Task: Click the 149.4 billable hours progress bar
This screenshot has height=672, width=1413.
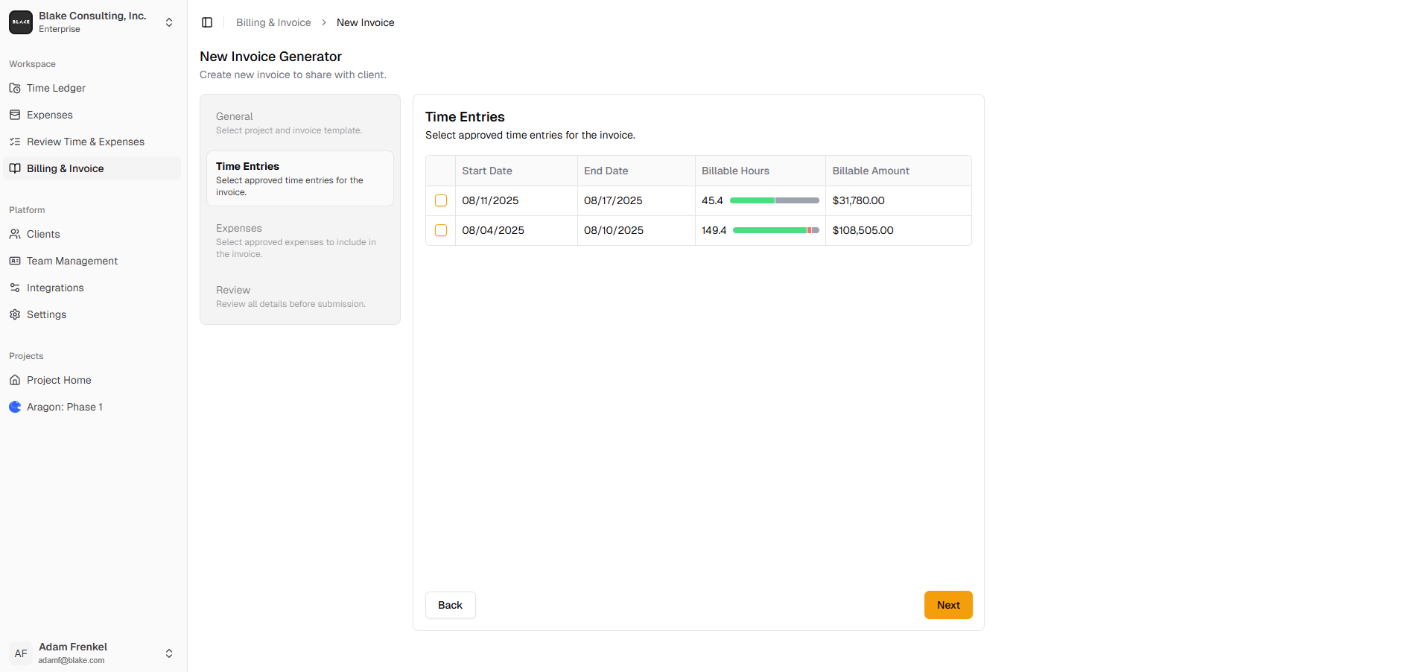Action: [776, 230]
